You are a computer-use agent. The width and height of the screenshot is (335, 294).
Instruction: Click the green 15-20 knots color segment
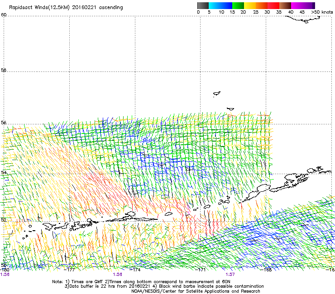tap(238, 5)
